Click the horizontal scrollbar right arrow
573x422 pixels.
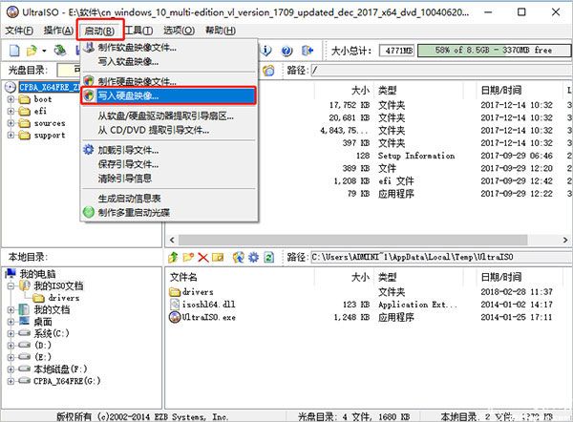coord(565,240)
